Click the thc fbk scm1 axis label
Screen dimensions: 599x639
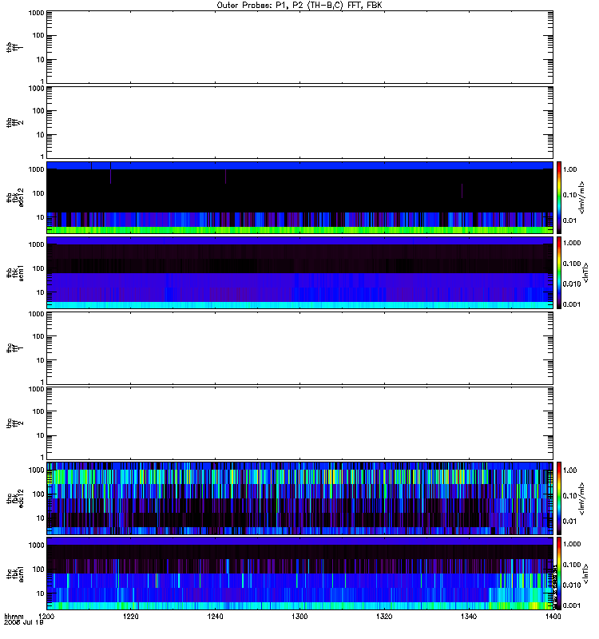click(15, 574)
